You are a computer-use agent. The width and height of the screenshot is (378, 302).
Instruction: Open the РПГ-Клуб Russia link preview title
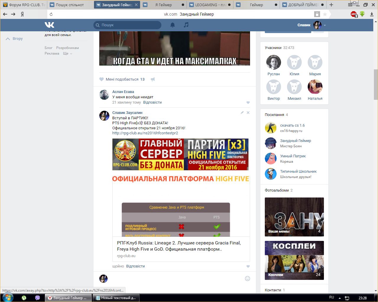[x=179, y=246]
